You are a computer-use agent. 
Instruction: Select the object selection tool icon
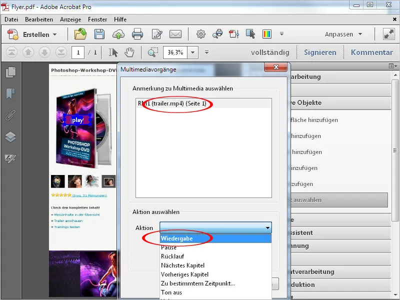click(x=250, y=34)
